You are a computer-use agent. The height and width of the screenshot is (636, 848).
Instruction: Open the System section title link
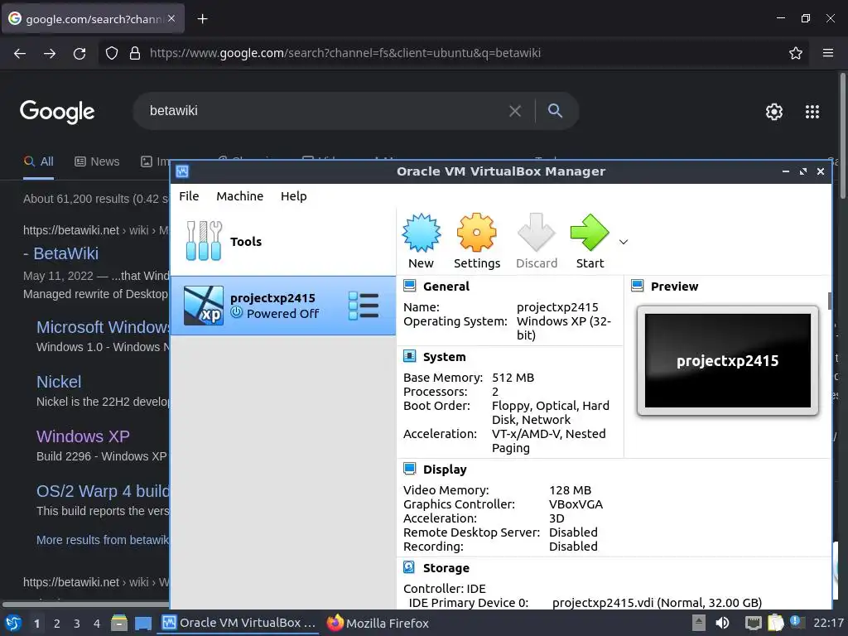444,357
